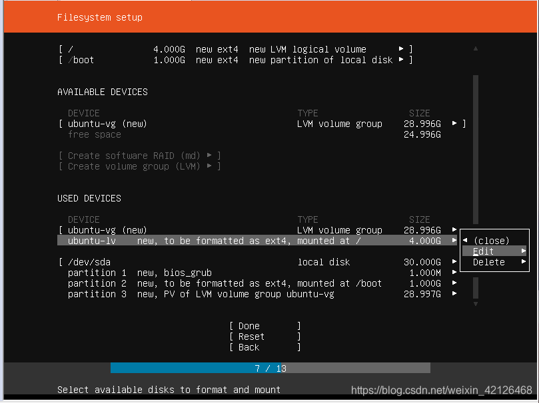Open the /dev/sda local disk arrow

[454, 262]
